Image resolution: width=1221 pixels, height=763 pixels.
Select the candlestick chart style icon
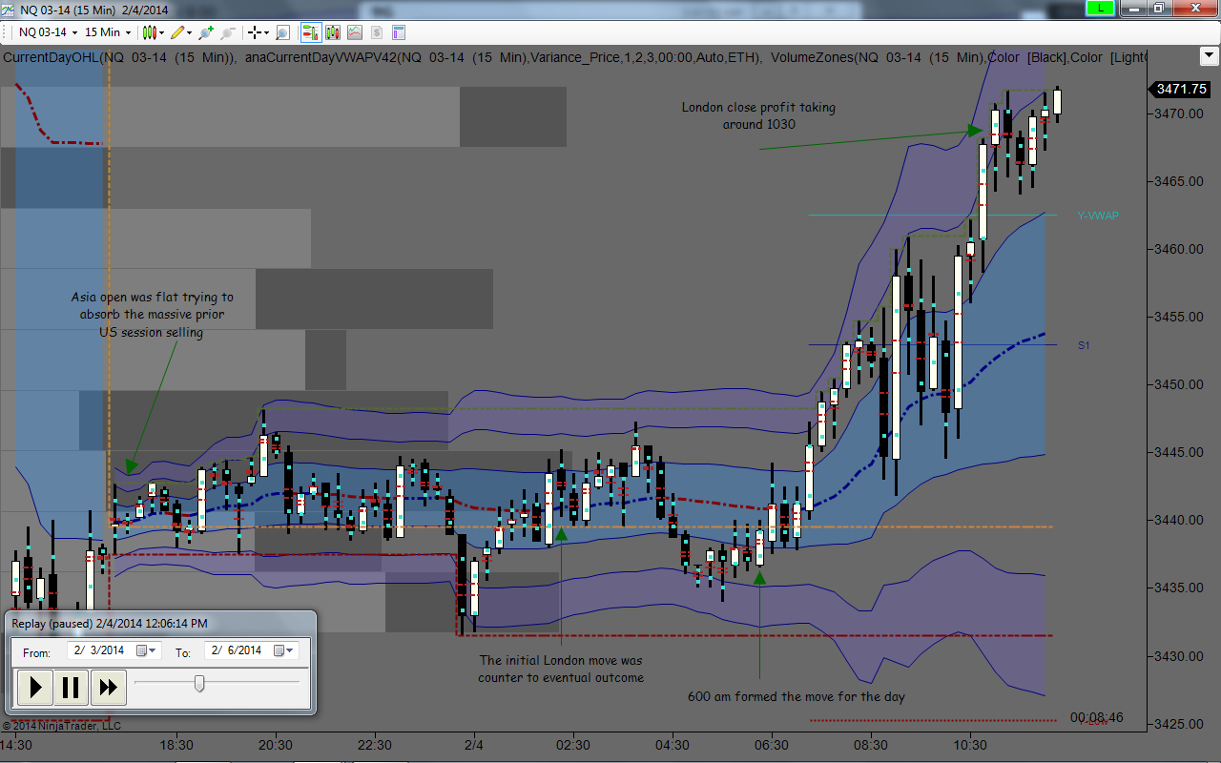150,32
